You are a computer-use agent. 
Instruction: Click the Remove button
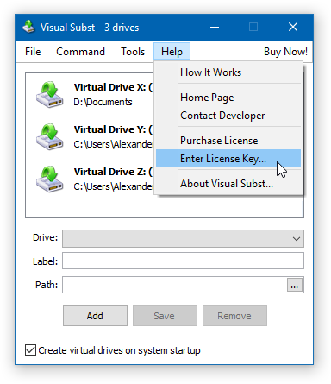pos(234,316)
